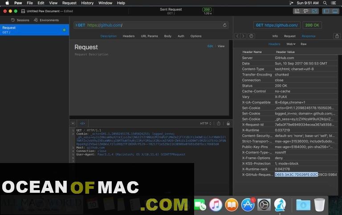Select the Transfer-Encoding header row
Viewport: 342px width, 215px height.
tap(289, 75)
